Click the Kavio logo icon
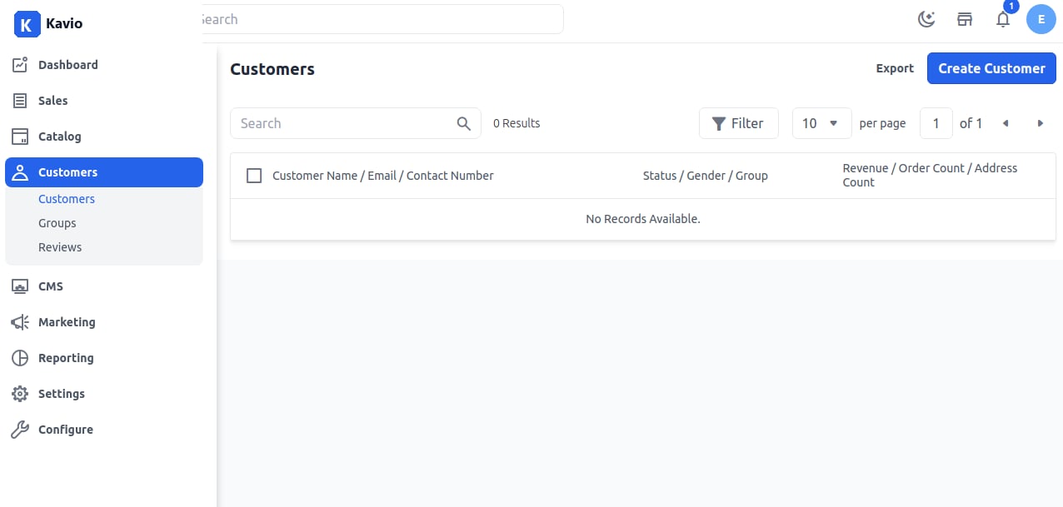Image resolution: width=1063 pixels, height=507 pixels. pyautogui.click(x=27, y=23)
